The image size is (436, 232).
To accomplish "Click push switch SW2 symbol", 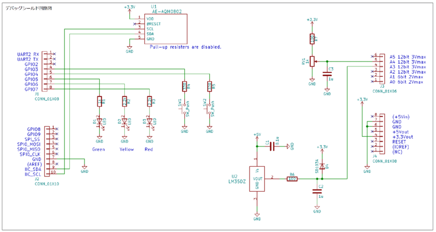I will click(x=209, y=108).
